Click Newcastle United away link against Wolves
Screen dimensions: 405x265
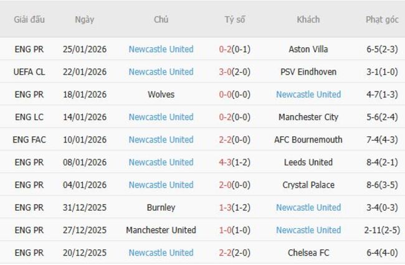[x=308, y=95]
